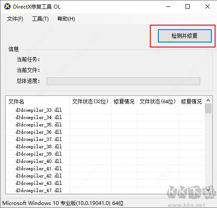Select the d3dcompiler_39.dll row

click(x=105, y=154)
